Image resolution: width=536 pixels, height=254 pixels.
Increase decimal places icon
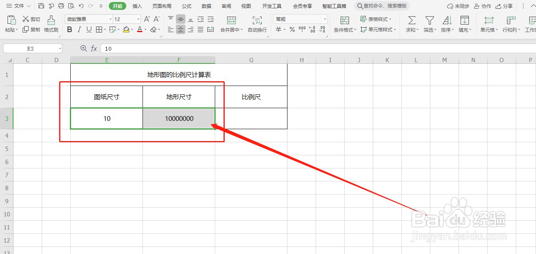pyautogui.click(x=312, y=29)
